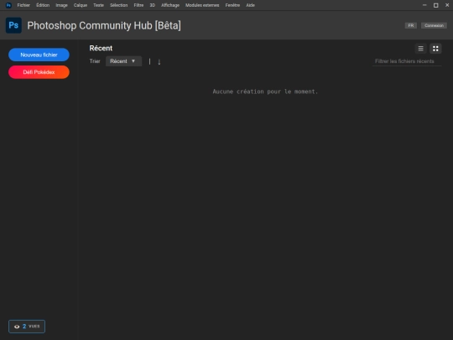Viewport: 453px width, 340px height.
Task: Click the Nouveau fichier button
Action: 39,55
